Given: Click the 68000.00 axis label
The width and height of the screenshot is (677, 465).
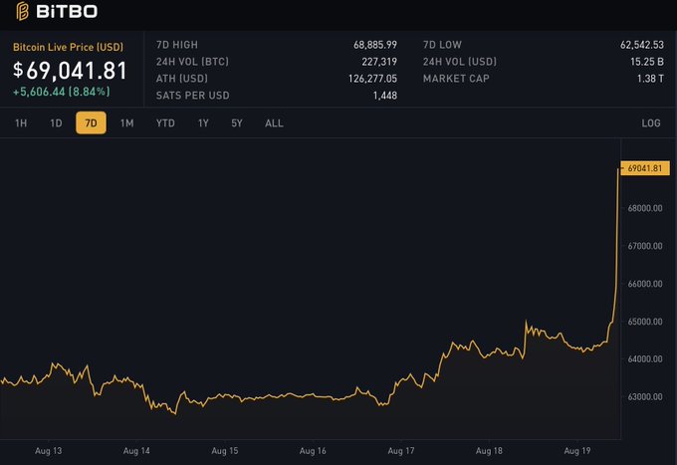Looking at the screenshot, I should 645,208.
